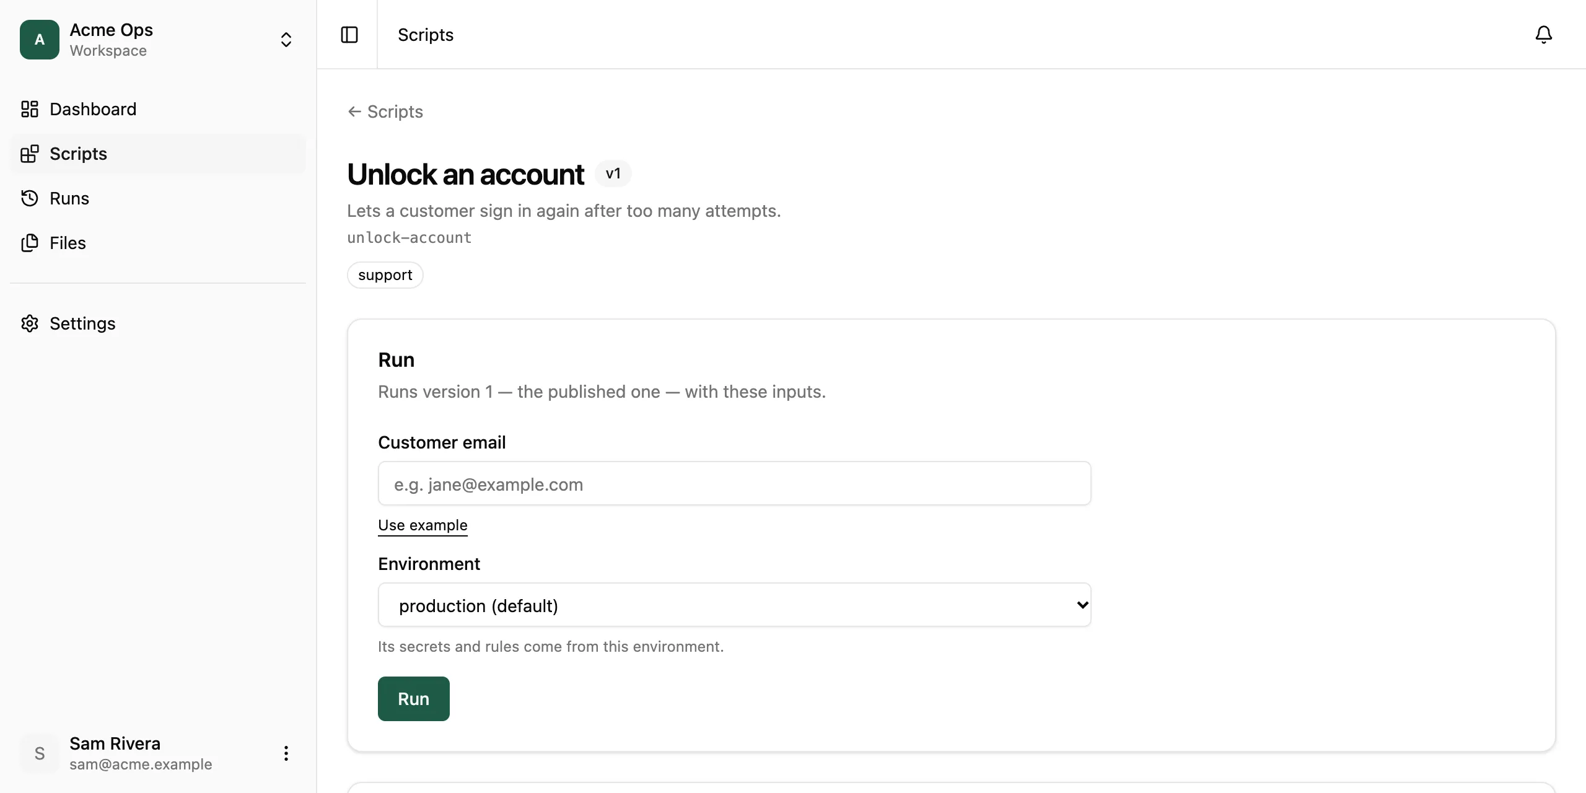Click the sam@acme.example email text
Viewport: 1586px width, 793px height.
pyautogui.click(x=141, y=765)
